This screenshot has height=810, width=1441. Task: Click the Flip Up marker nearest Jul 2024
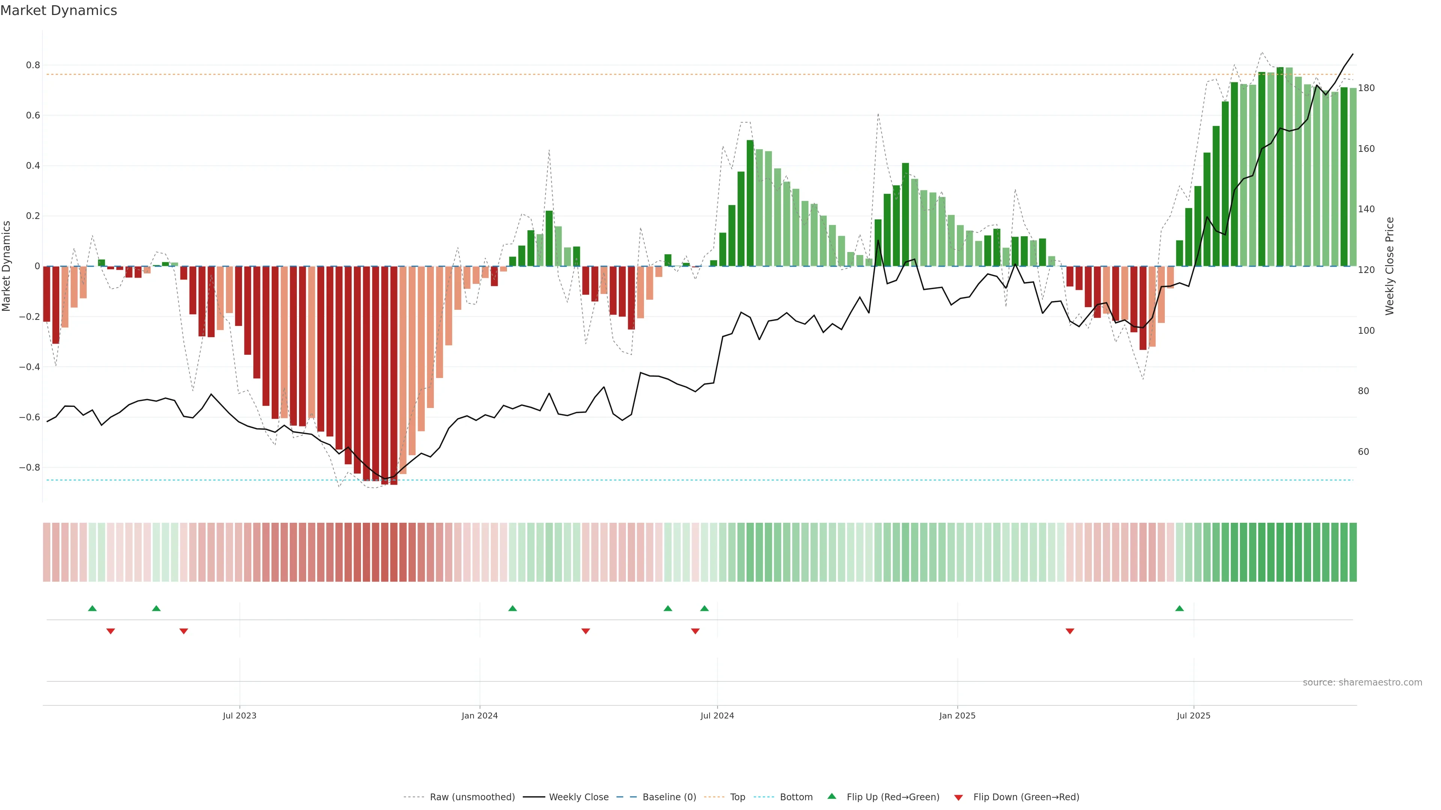(704, 608)
